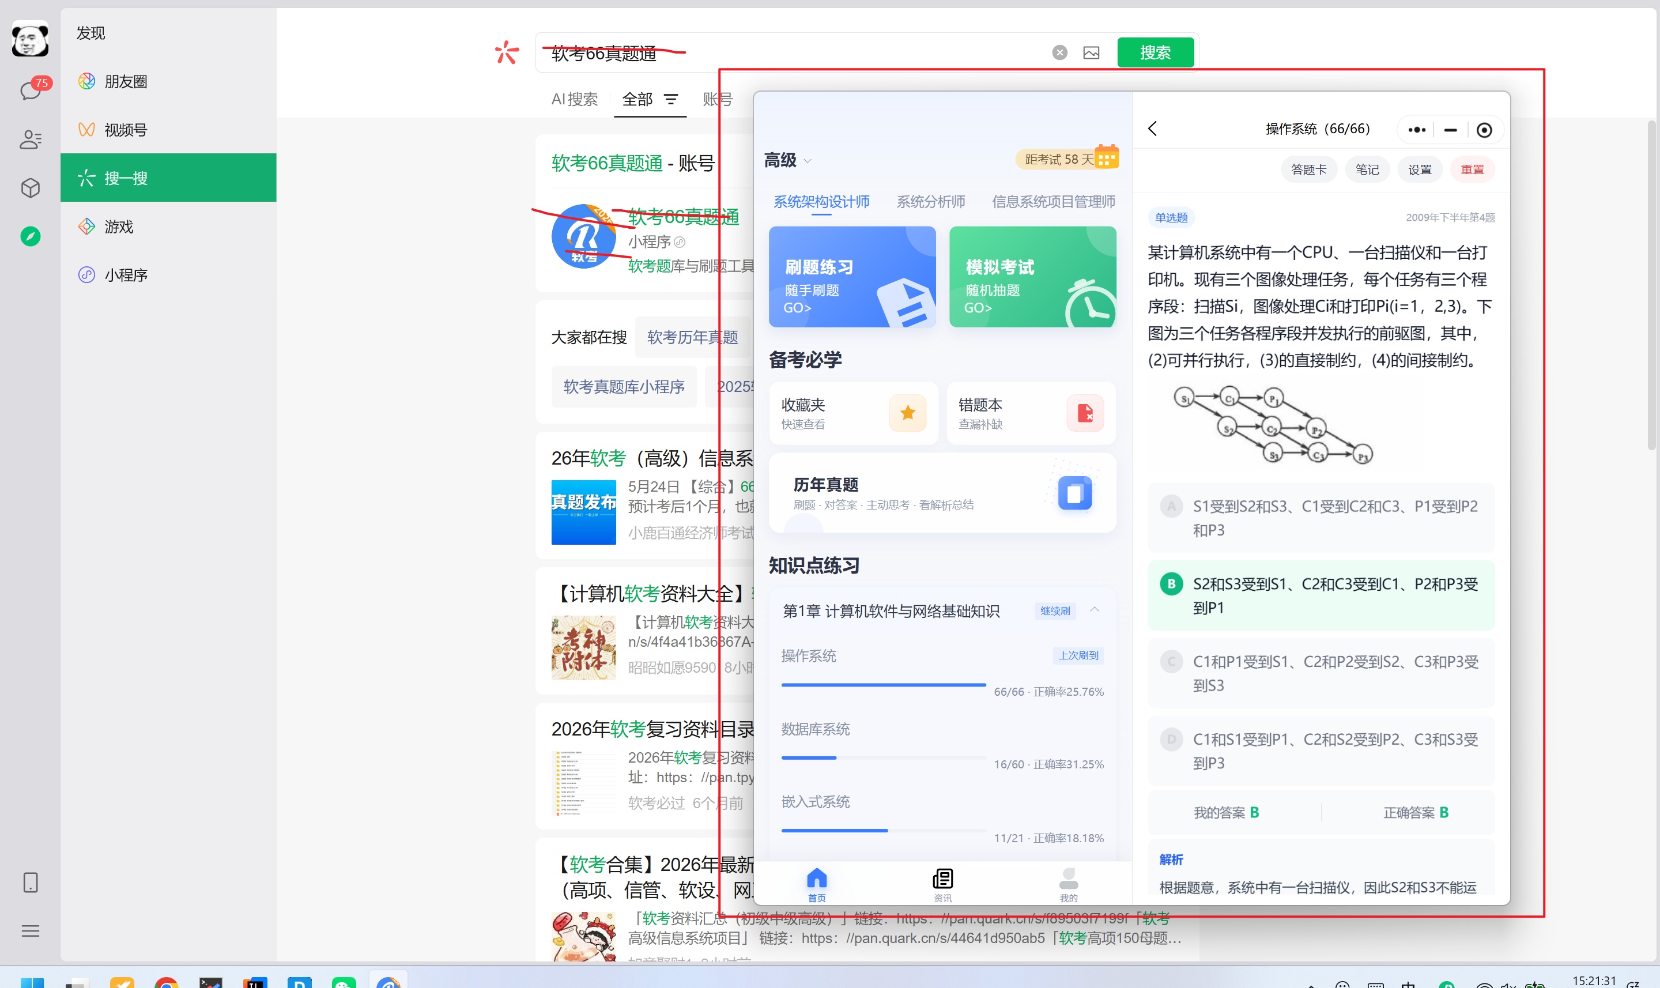Image resolution: width=1660 pixels, height=988 pixels.
Task: Open 刷题练习 practice card
Action: coord(852,276)
